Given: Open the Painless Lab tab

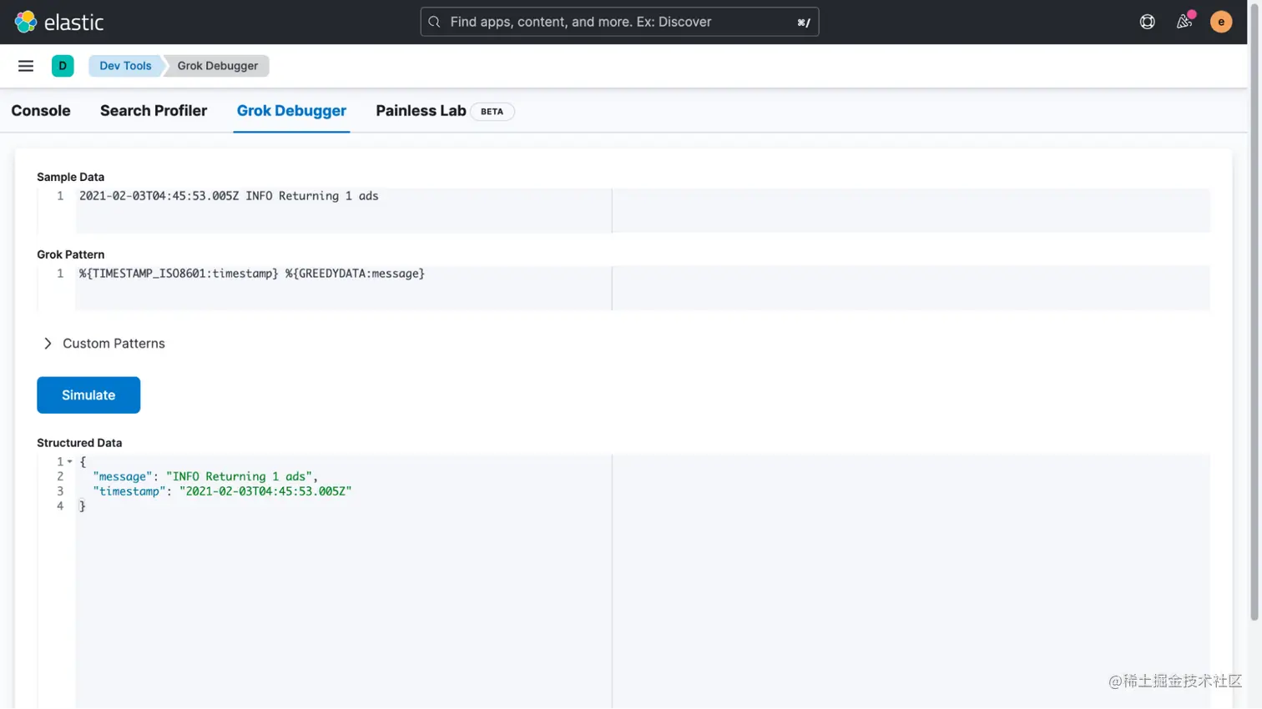Looking at the screenshot, I should 421,111.
